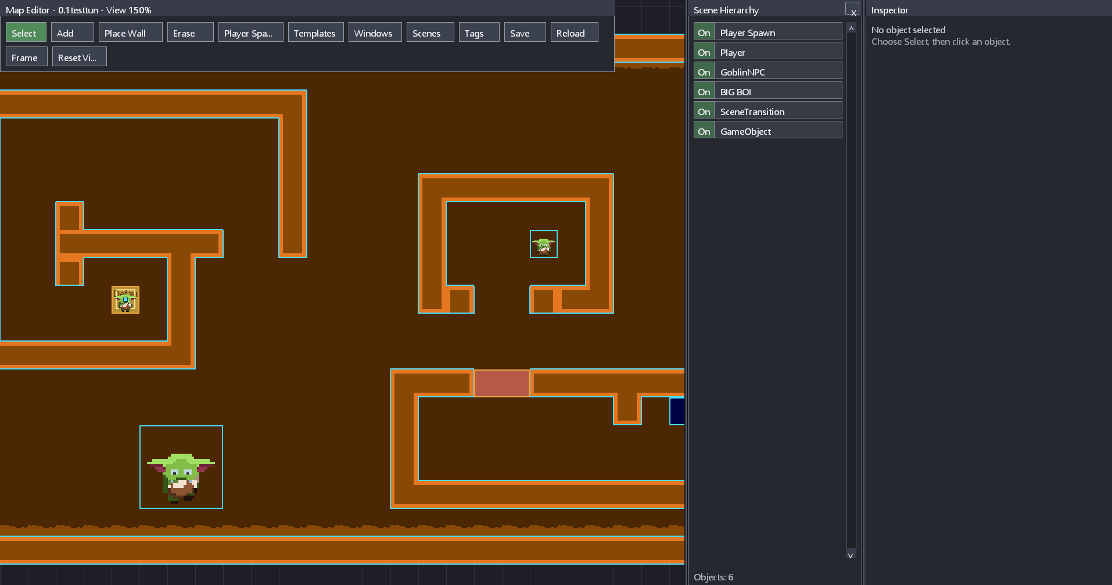Save the map with Save button
Screen dimensions: 1112x585
(525, 33)
